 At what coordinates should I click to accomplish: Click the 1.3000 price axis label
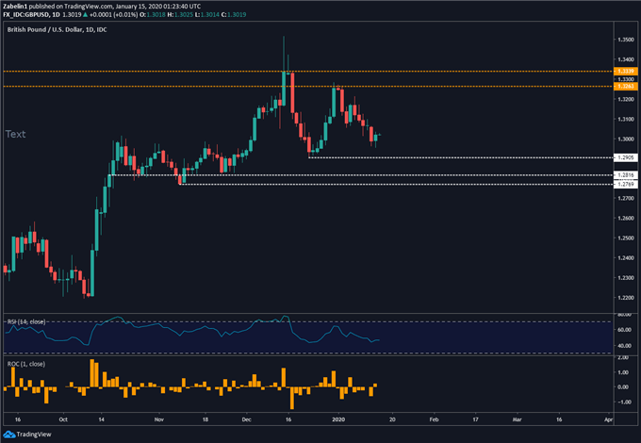(x=626, y=139)
